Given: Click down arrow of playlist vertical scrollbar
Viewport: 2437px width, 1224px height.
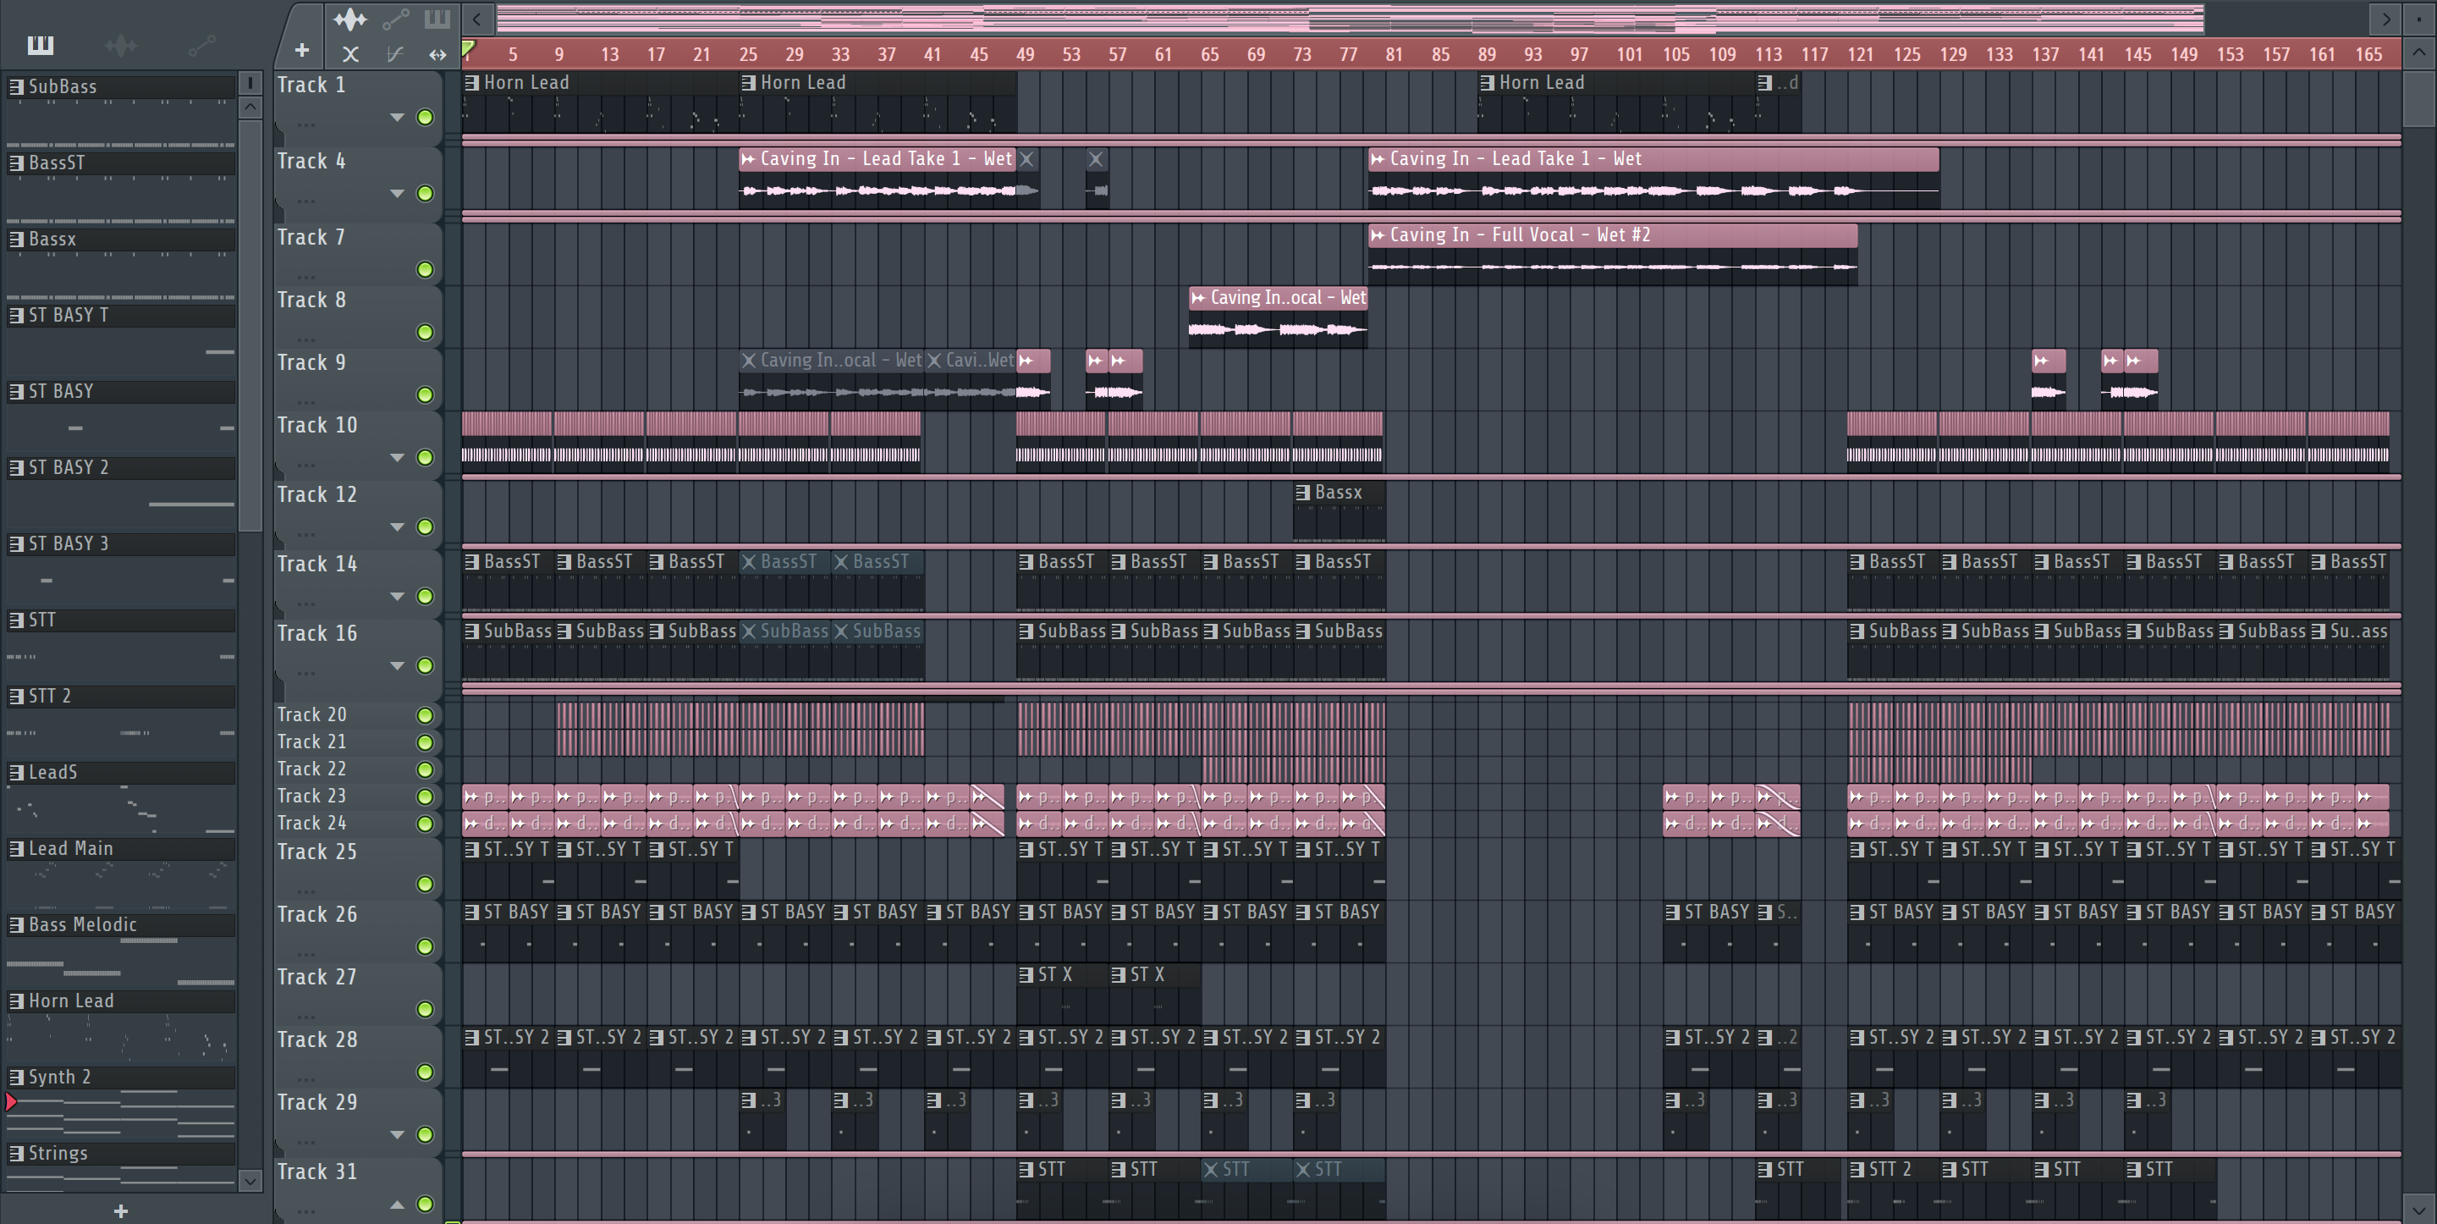Looking at the screenshot, I should click(x=2418, y=1210).
